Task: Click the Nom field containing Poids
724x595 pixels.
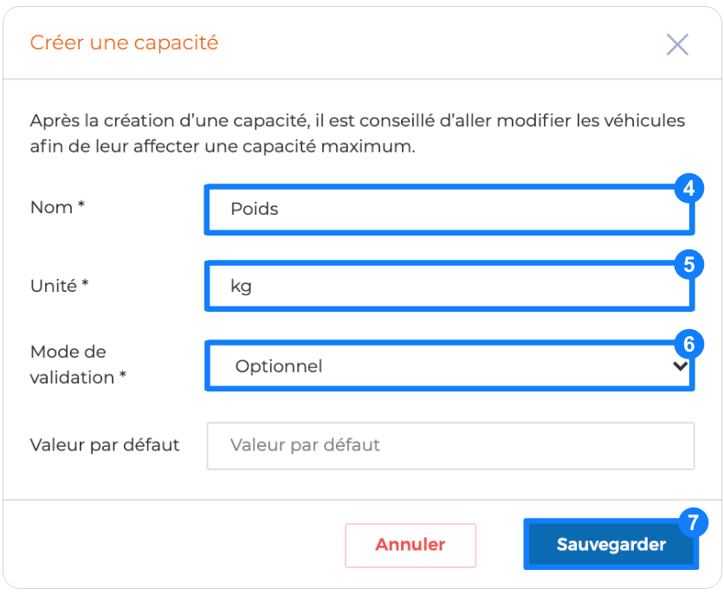Action: coord(449,210)
